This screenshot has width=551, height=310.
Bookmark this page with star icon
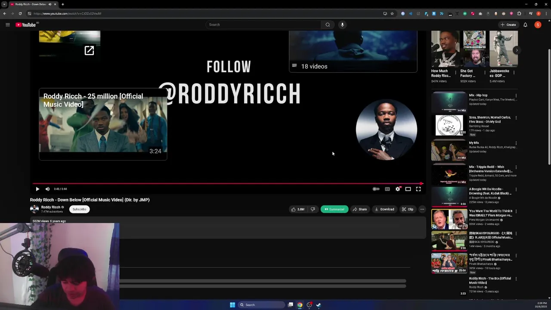click(392, 13)
